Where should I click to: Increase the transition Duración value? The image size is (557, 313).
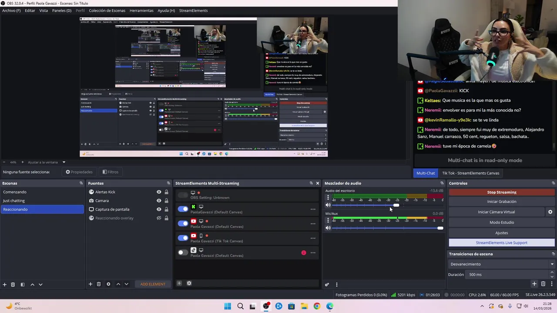point(552,273)
